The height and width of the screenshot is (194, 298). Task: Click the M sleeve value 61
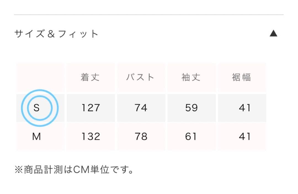[191, 137]
